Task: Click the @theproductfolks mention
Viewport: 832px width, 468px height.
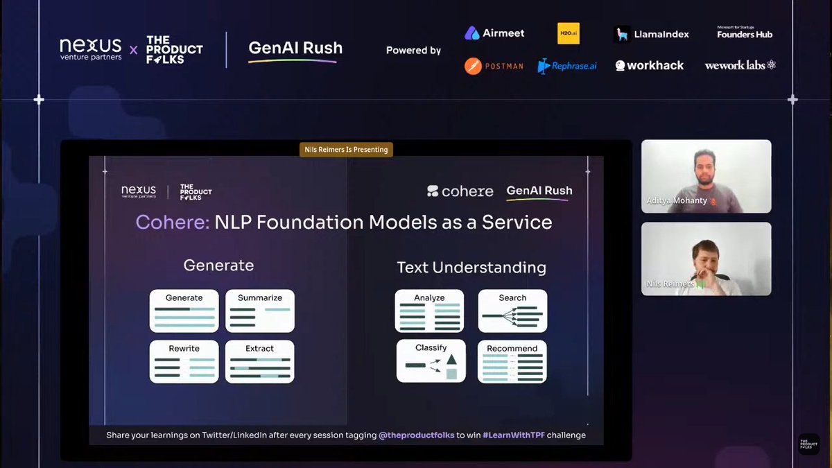Action: 416,435
